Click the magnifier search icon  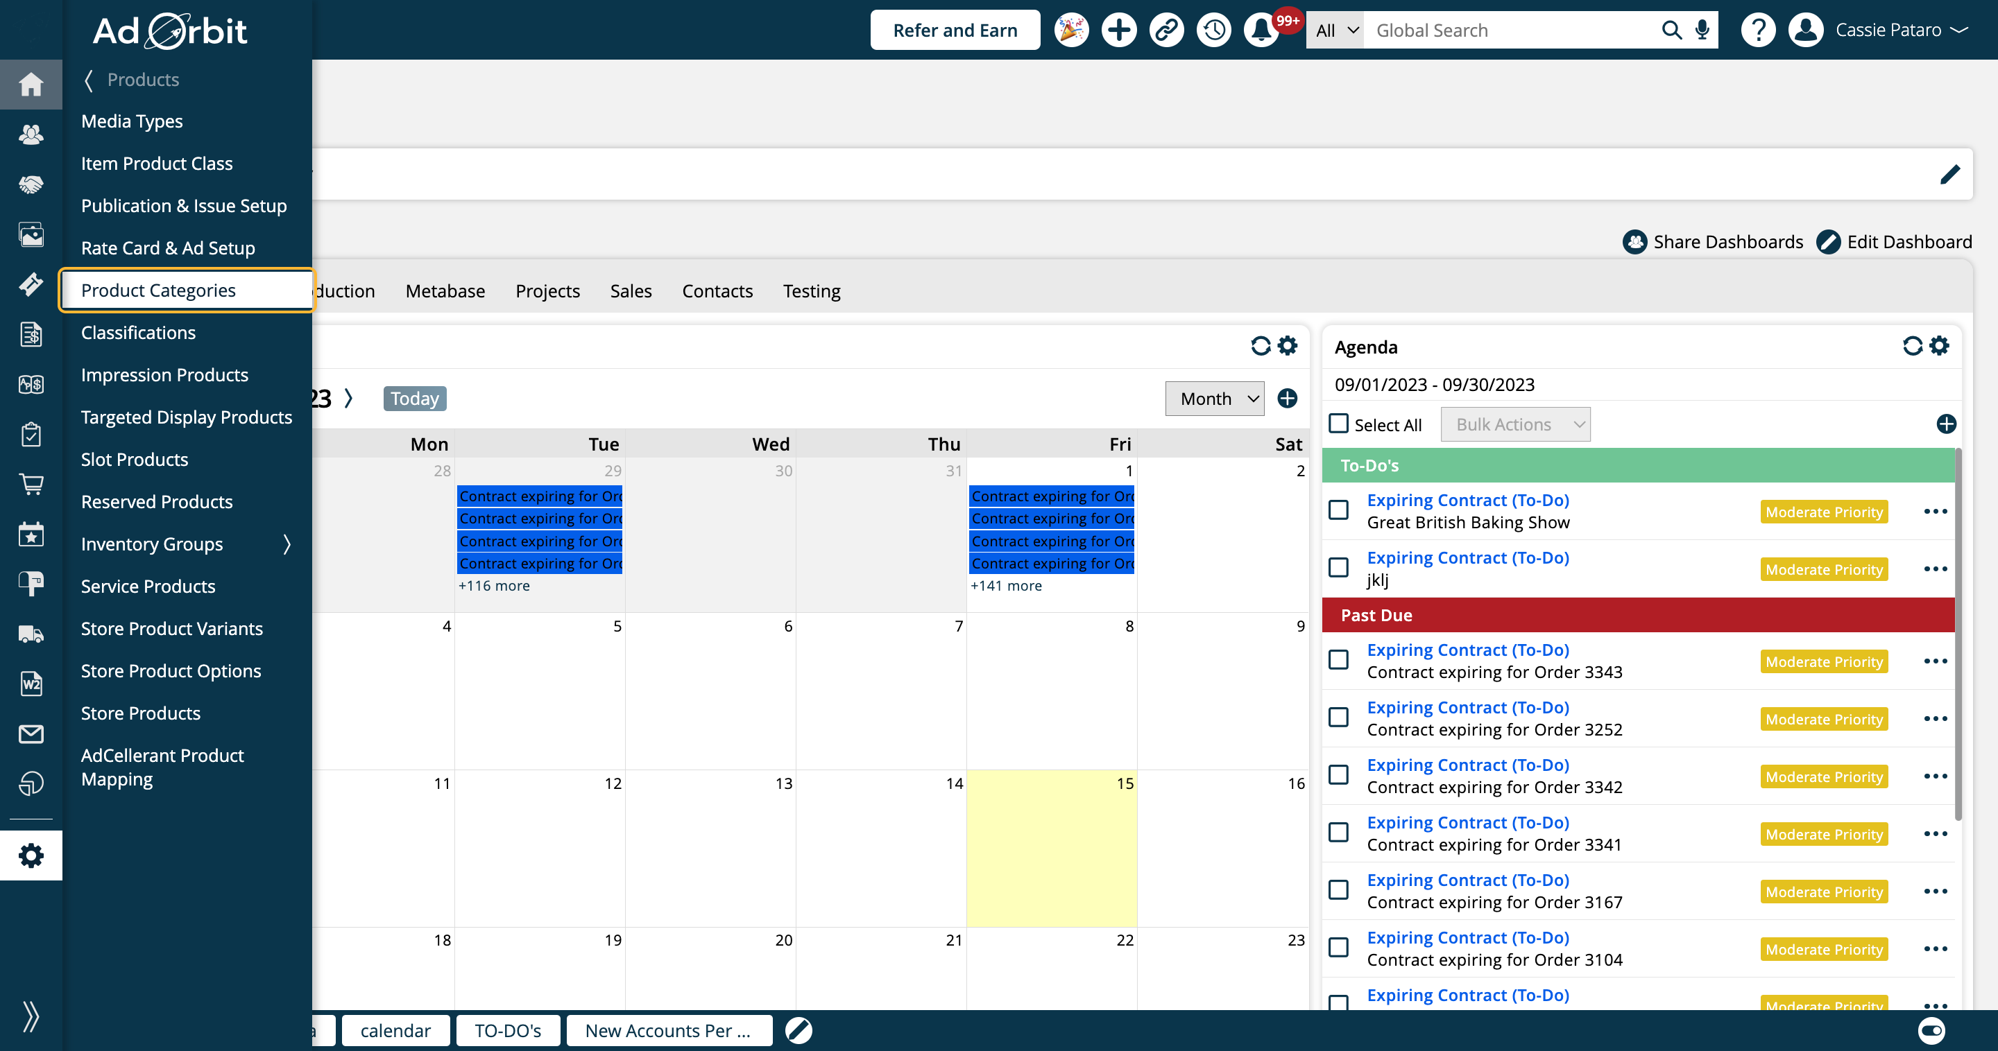point(1671,31)
